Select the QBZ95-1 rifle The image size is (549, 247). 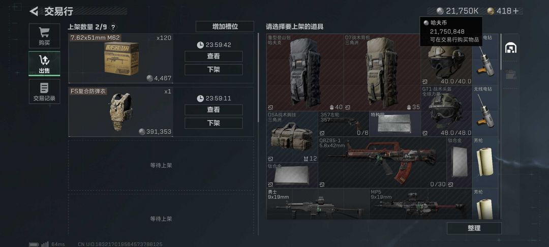point(382,162)
